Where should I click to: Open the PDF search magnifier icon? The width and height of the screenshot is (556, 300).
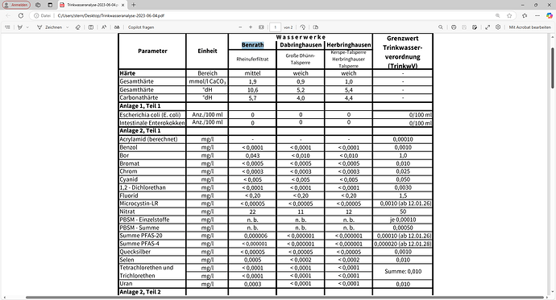[x=441, y=27]
